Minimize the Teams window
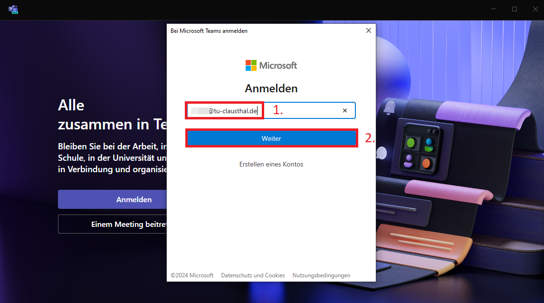Viewport: 544px width, 303px height. pyautogui.click(x=493, y=10)
